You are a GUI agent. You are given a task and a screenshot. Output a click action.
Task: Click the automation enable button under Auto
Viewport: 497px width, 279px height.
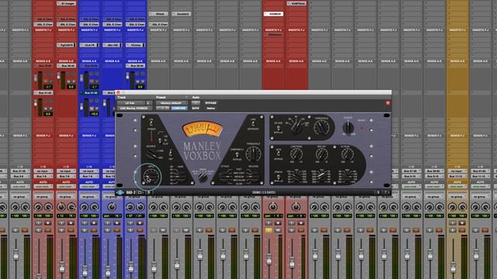[x=196, y=103]
